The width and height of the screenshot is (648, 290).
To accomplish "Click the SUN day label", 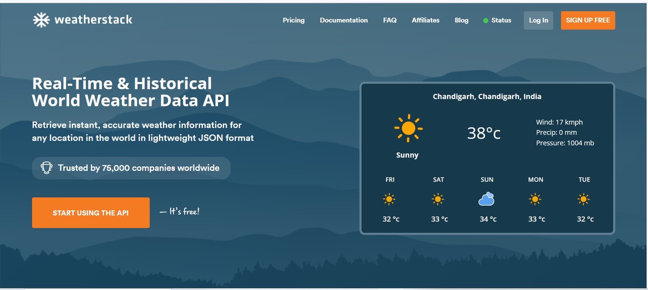I will point(487,180).
